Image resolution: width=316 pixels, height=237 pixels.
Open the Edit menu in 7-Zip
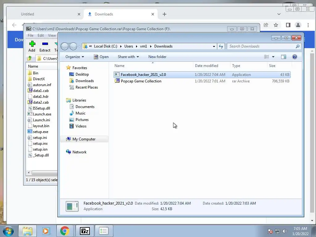[x=40, y=35]
